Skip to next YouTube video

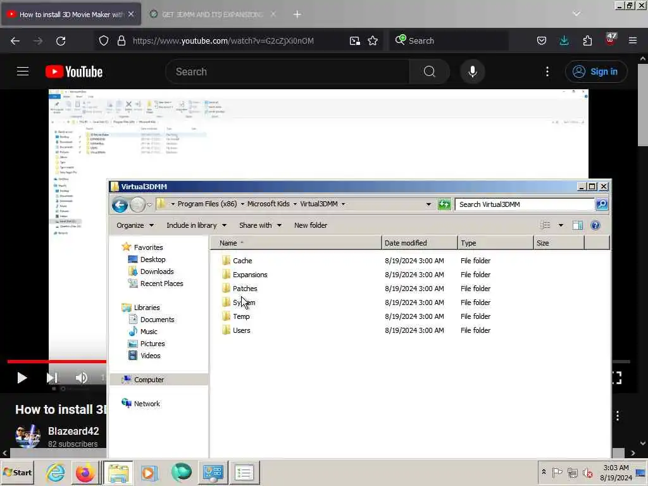click(52, 377)
